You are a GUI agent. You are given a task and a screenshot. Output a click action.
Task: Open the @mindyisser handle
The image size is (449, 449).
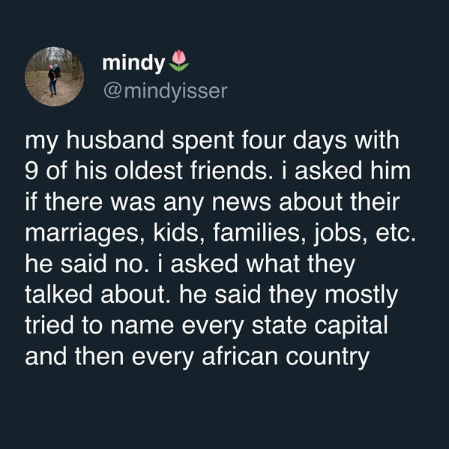[166, 91]
